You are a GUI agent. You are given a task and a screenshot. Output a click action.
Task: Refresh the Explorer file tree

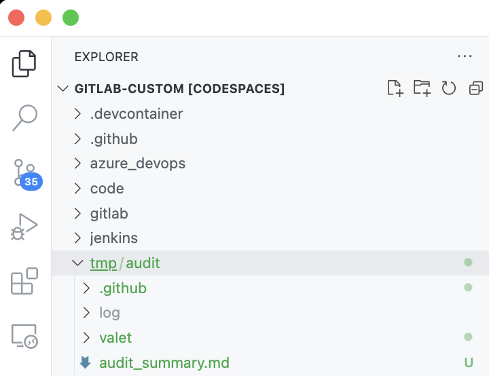click(449, 88)
